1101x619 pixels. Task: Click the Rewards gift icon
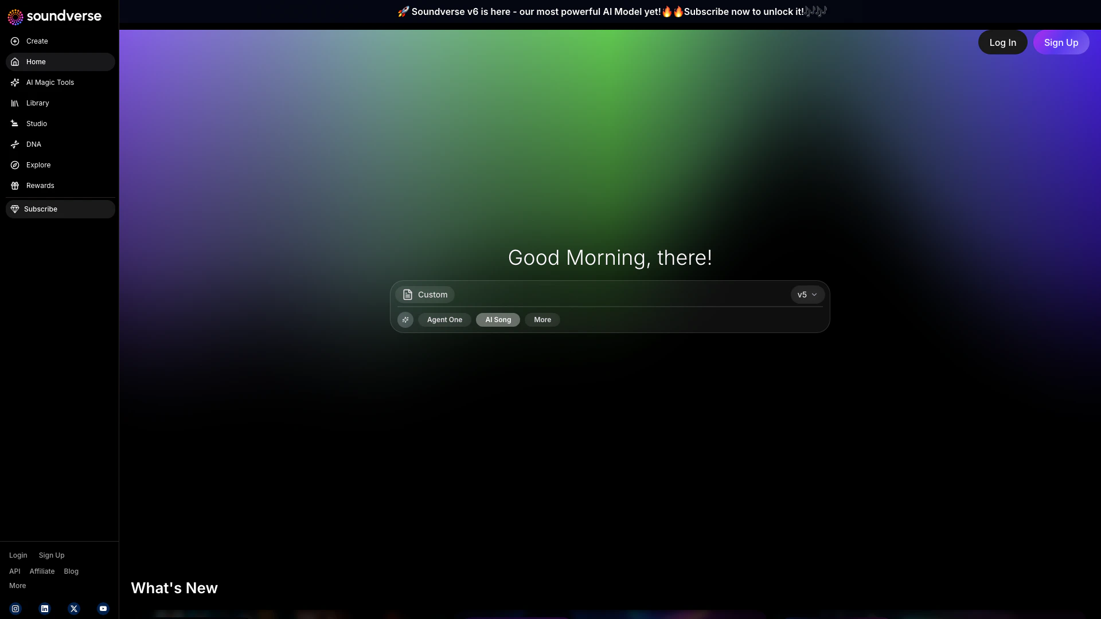(x=15, y=186)
